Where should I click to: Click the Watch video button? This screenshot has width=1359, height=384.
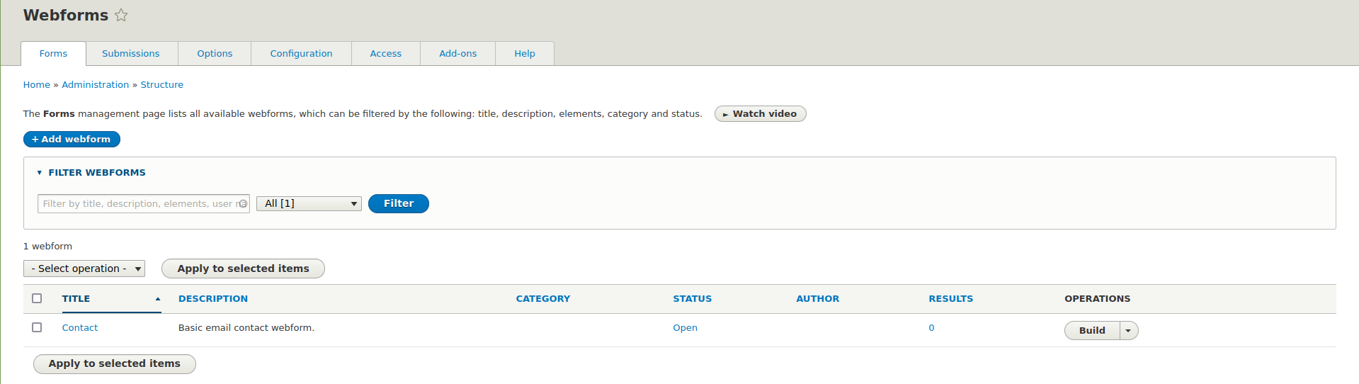coord(760,114)
